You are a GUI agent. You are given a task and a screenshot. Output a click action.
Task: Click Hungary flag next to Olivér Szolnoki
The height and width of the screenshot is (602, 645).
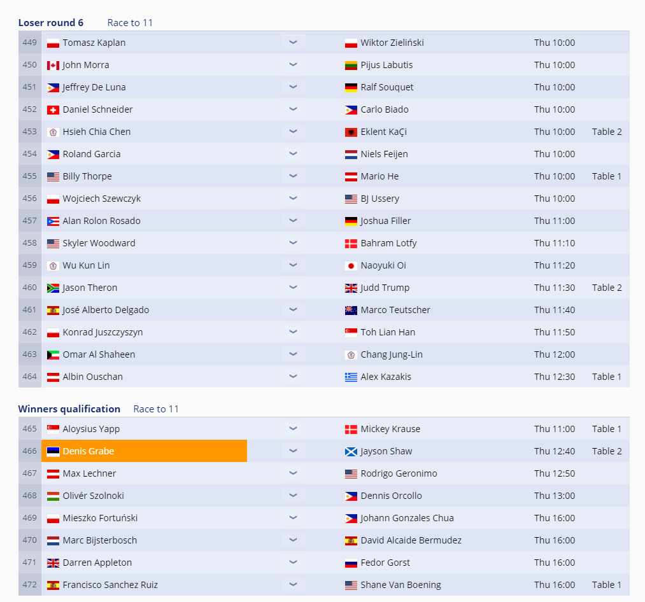[53, 496]
